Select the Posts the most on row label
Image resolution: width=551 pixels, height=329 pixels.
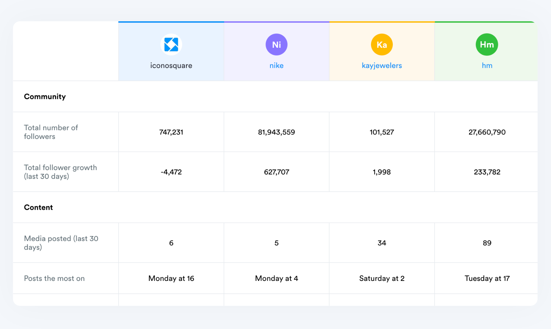coord(54,278)
